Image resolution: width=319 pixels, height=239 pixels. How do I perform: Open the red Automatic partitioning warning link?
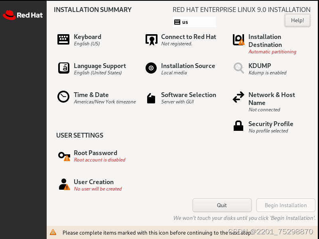click(x=272, y=52)
